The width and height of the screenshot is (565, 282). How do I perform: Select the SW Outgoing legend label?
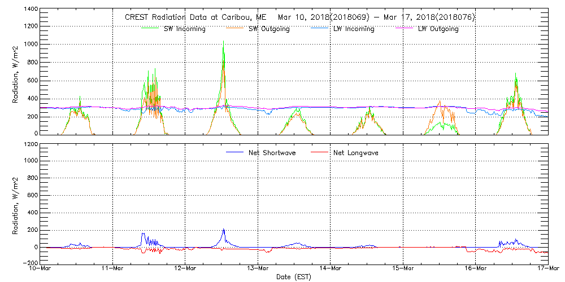coord(269,29)
